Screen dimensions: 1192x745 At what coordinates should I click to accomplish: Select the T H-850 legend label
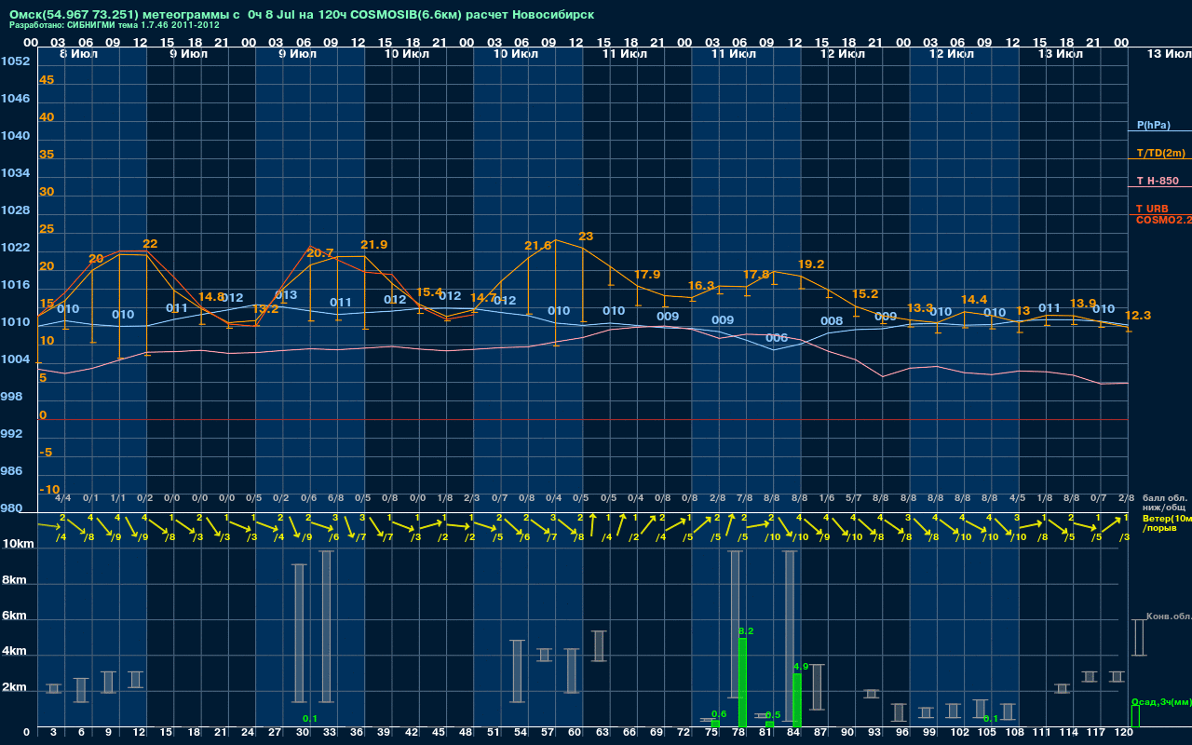click(1158, 181)
